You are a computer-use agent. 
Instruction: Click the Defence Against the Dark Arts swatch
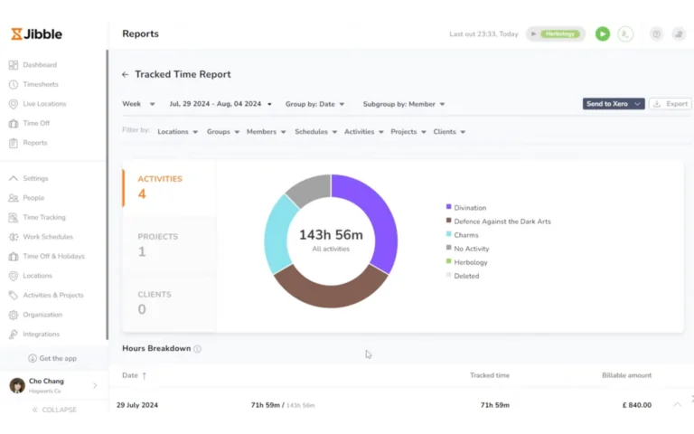449,221
